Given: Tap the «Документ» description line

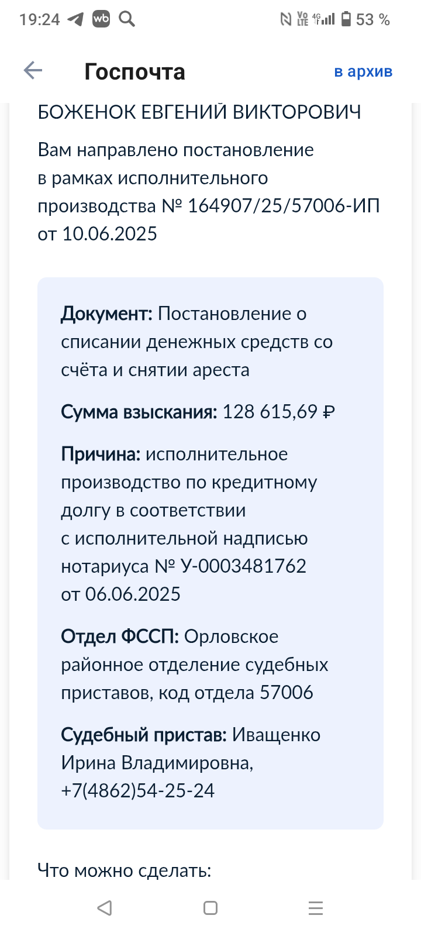Looking at the screenshot, I should (196, 342).
